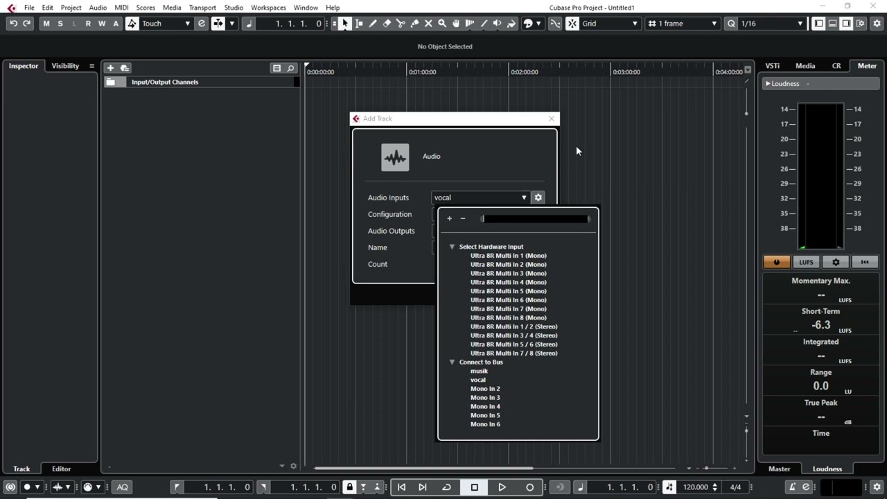The image size is (887, 499).
Task: Toggle loudness measurement power button
Action: pos(777,262)
